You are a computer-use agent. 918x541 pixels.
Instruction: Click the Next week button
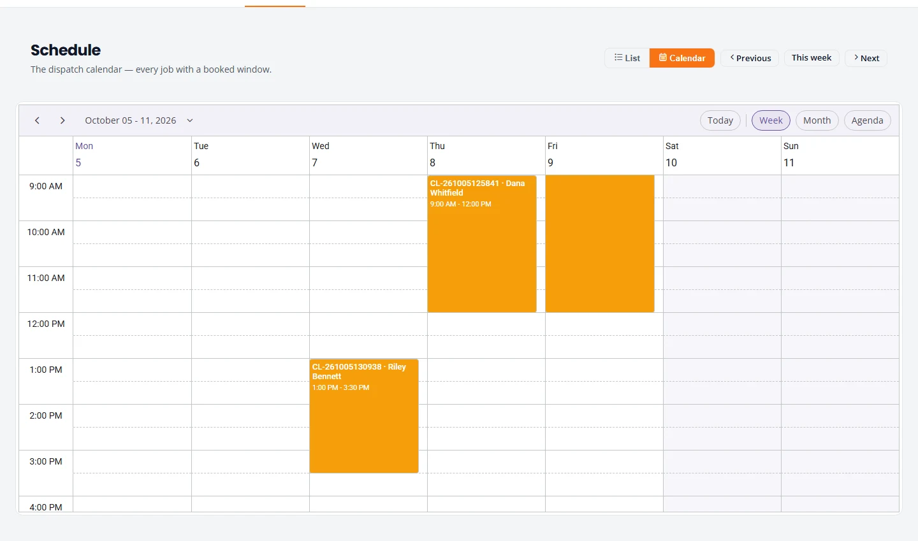coord(866,58)
